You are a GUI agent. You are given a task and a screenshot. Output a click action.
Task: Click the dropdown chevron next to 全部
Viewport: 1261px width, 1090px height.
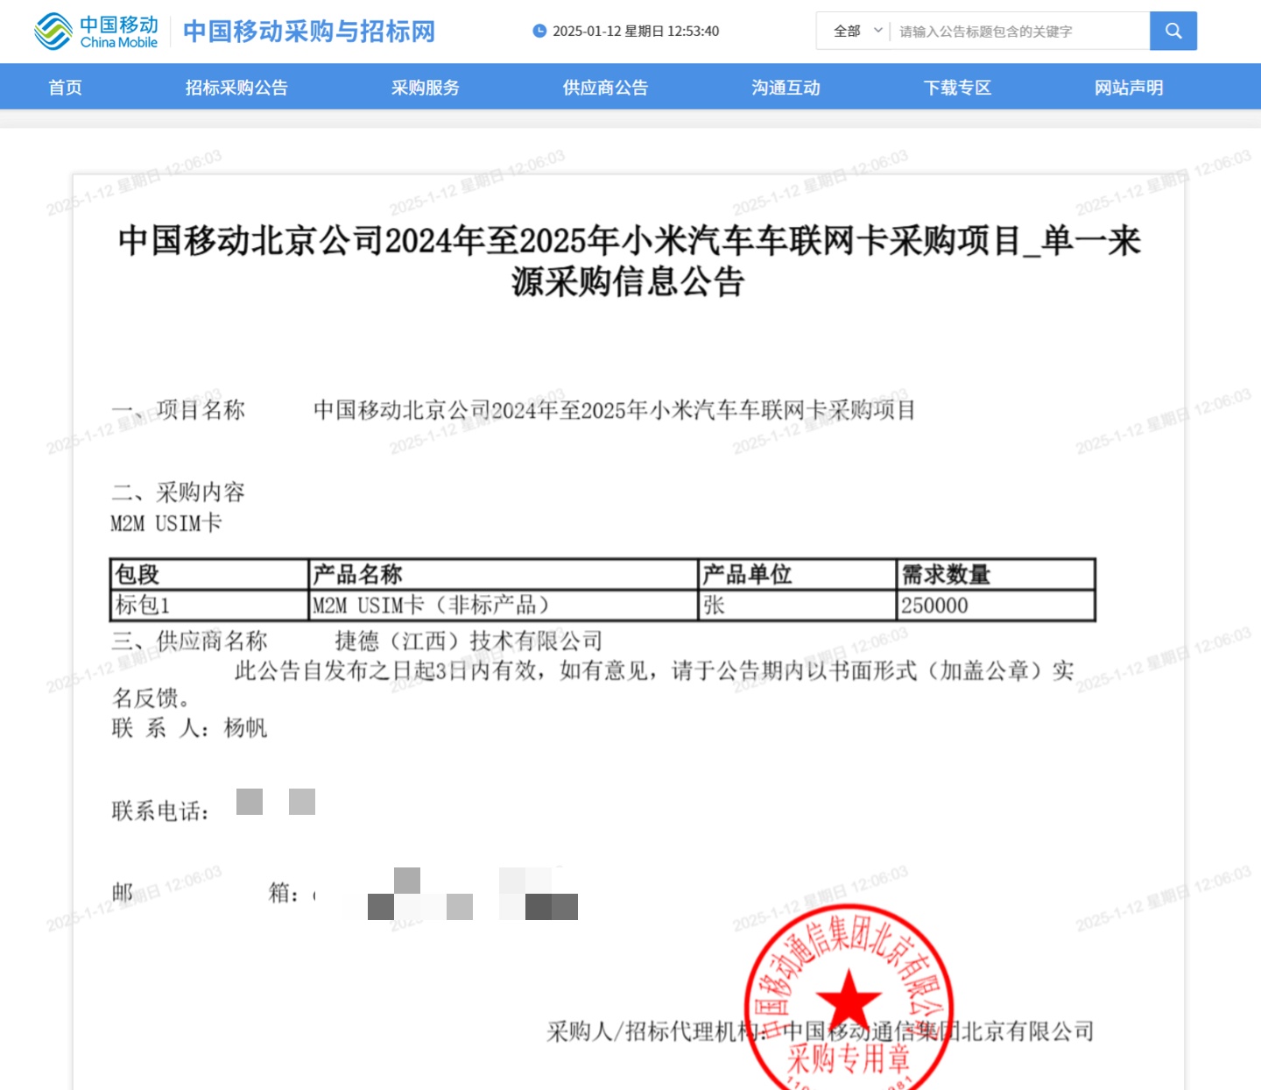878,31
